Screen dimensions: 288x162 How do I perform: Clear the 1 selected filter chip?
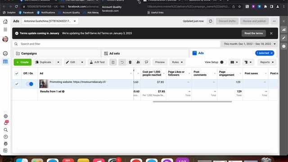(x=272, y=53)
